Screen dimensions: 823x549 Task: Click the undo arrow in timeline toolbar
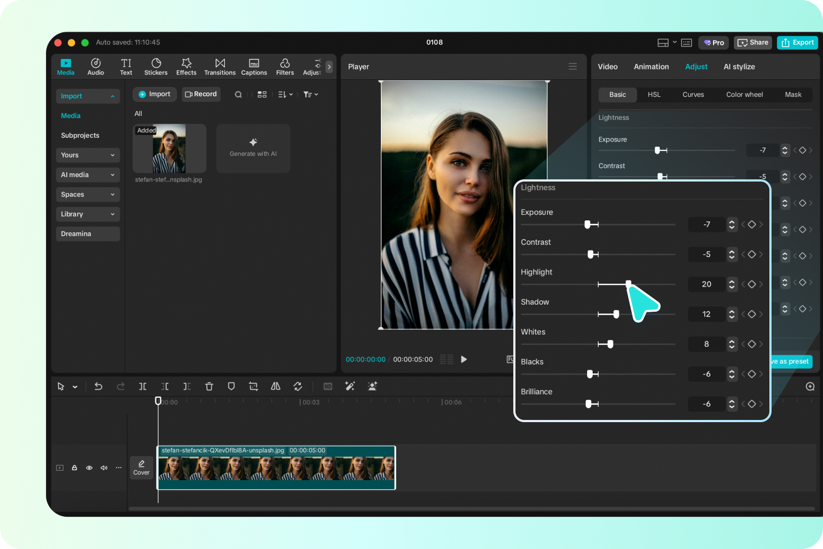tap(98, 387)
